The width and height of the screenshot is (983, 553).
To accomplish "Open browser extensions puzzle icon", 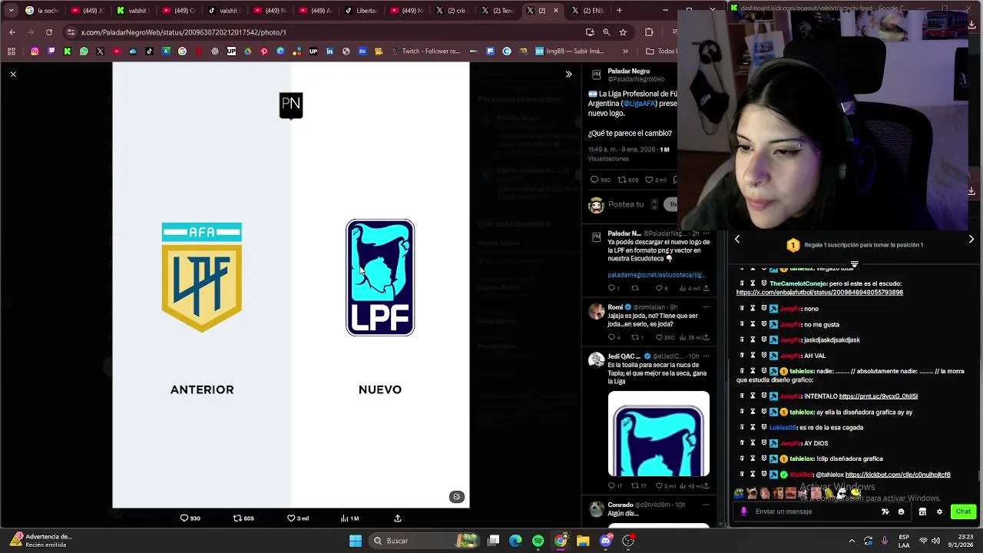I will 649,32.
